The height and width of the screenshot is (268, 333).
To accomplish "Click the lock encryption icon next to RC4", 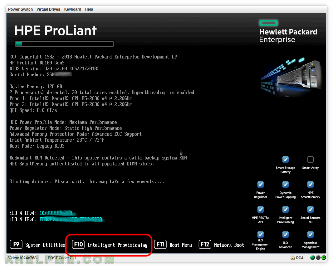I will click(292, 258).
